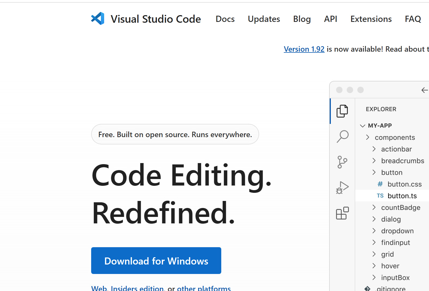Open the Run and Debug icon
This screenshot has height=291, width=429.
point(342,187)
